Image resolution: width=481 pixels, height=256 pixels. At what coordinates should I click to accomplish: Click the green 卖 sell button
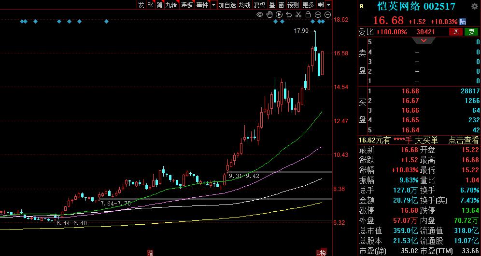click(x=471, y=32)
